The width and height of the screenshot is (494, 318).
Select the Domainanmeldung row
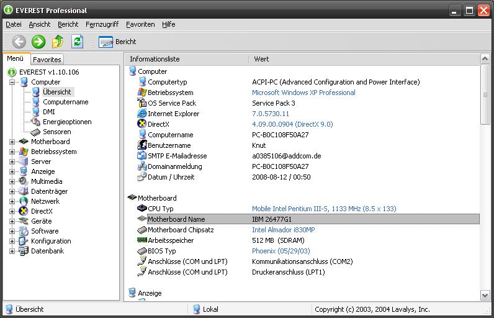point(308,166)
